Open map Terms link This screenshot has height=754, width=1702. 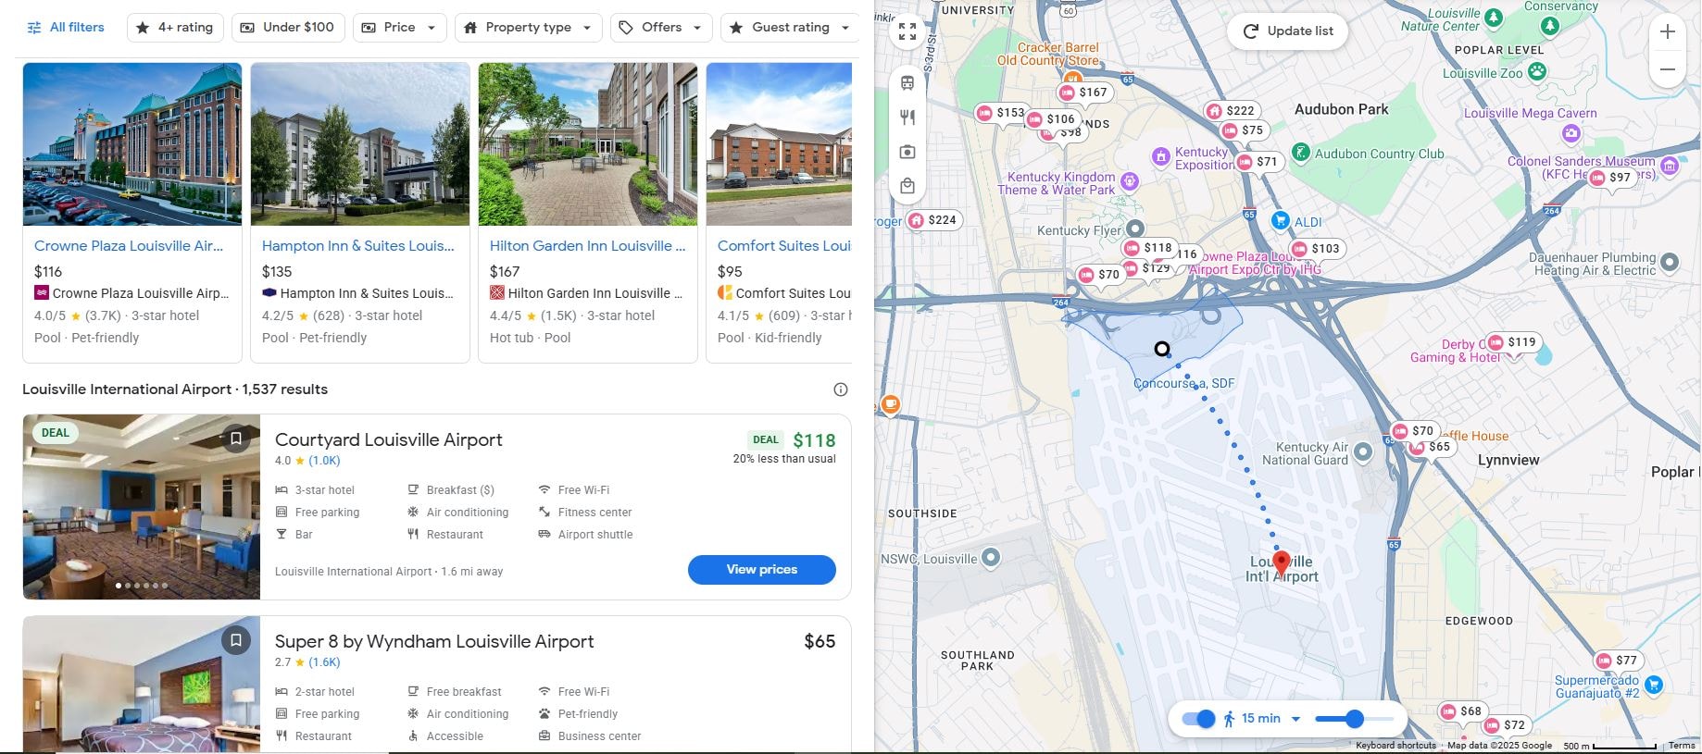pyautogui.click(x=1682, y=746)
